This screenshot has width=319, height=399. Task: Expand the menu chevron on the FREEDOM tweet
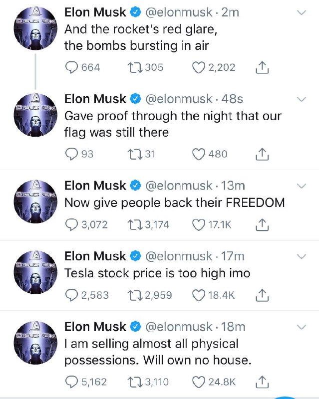(x=301, y=186)
